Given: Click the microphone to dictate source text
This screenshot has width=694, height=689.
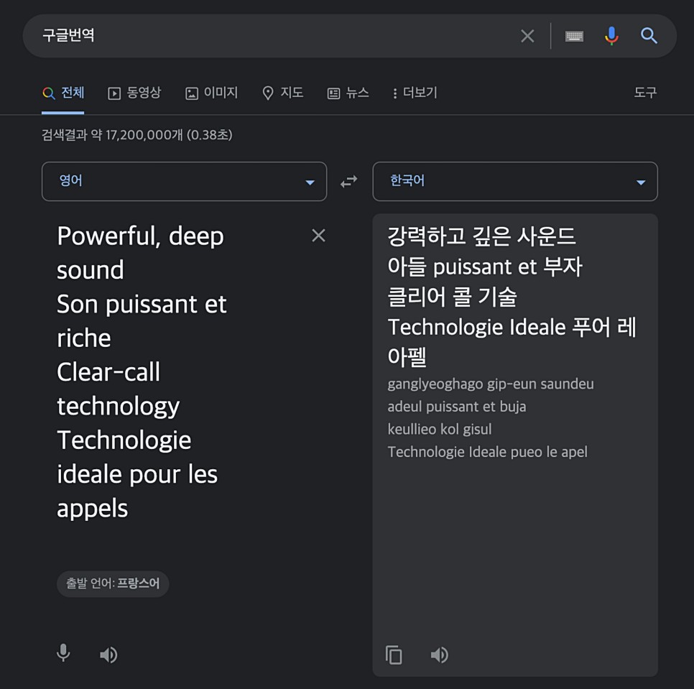Looking at the screenshot, I should point(63,654).
